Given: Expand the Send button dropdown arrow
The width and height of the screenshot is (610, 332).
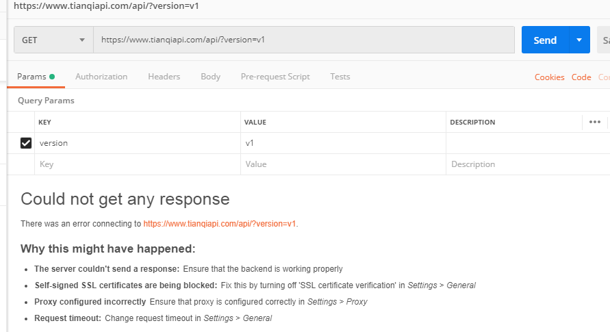Looking at the screenshot, I should pos(579,40).
